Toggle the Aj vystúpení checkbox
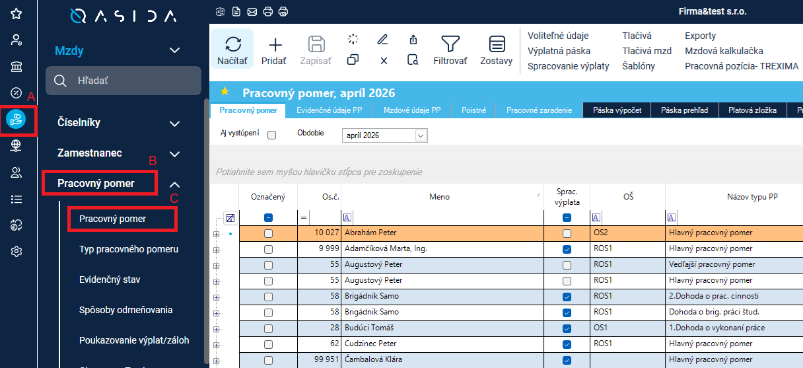This screenshot has width=803, height=368. coord(271,135)
